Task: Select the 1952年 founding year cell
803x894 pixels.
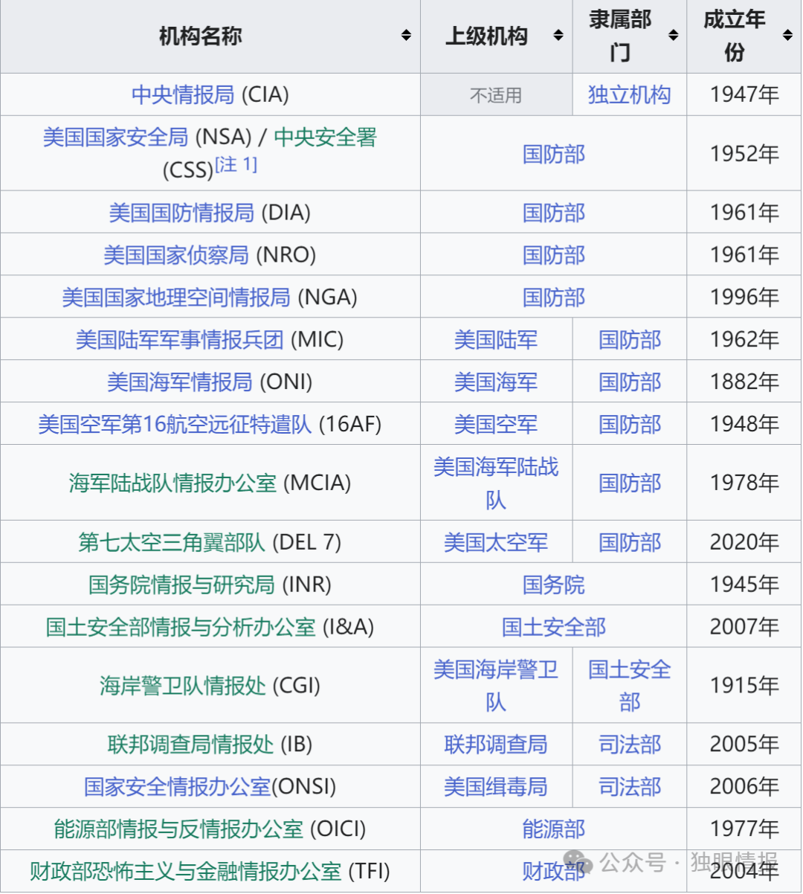Action: click(744, 154)
